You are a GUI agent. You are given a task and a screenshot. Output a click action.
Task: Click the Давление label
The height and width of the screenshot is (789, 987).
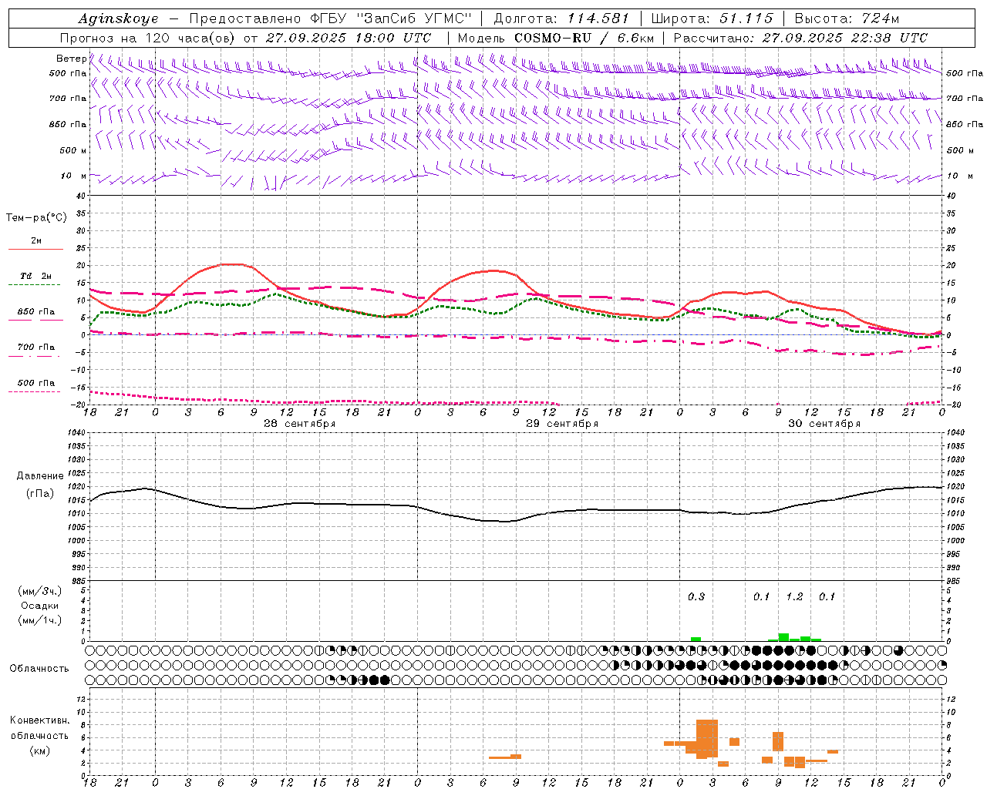(x=40, y=476)
